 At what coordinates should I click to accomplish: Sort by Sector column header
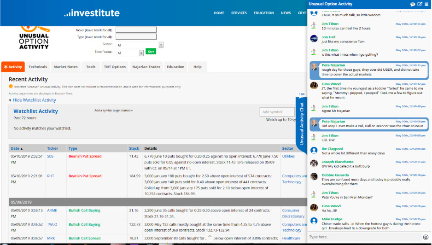tap(288, 149)
